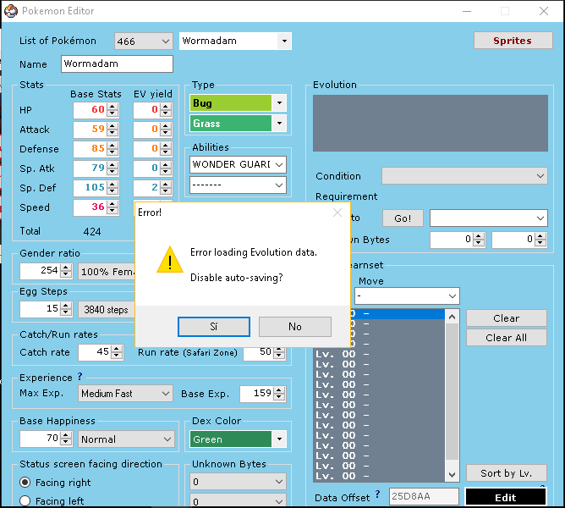Expand the Wormadam species dropdown

tap(283, 41)
